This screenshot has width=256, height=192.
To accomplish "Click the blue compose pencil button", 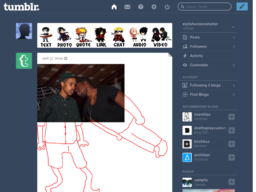I will 242,6.
